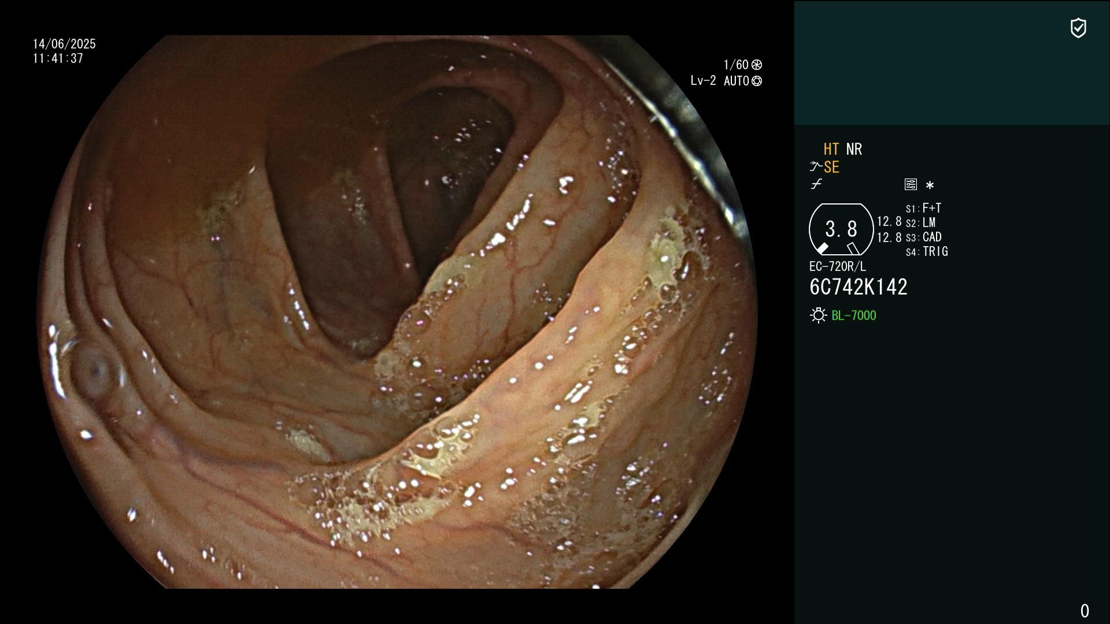Click the structure enhancement icon left of SE
1110x624 pixels.
coord(816,167)
